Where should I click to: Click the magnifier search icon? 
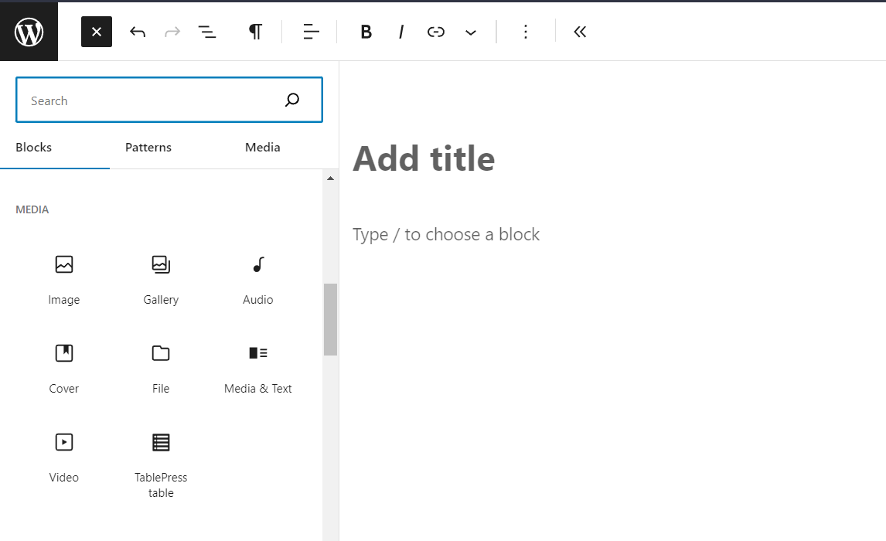point(292,100)
